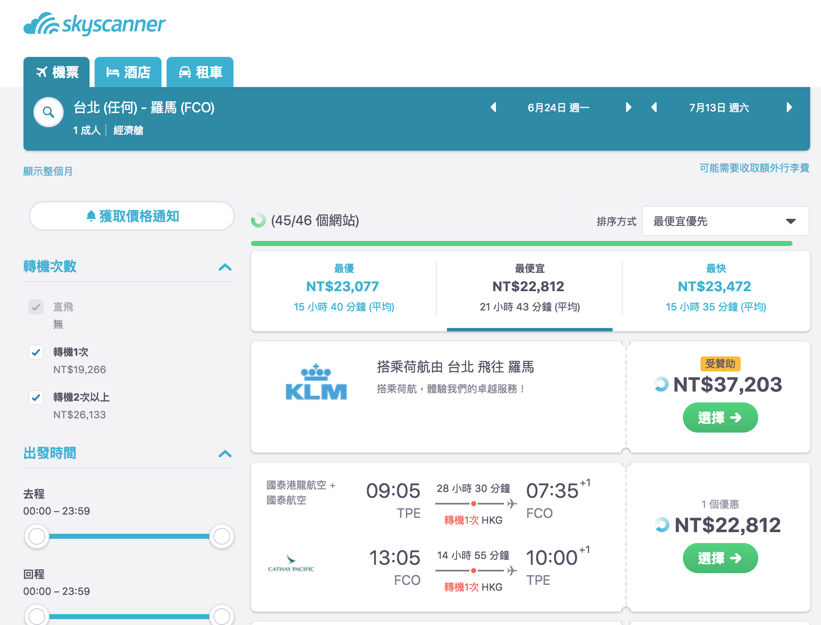
Task: Click the results loading spinner icon
Action: click(x=259, y=220)
